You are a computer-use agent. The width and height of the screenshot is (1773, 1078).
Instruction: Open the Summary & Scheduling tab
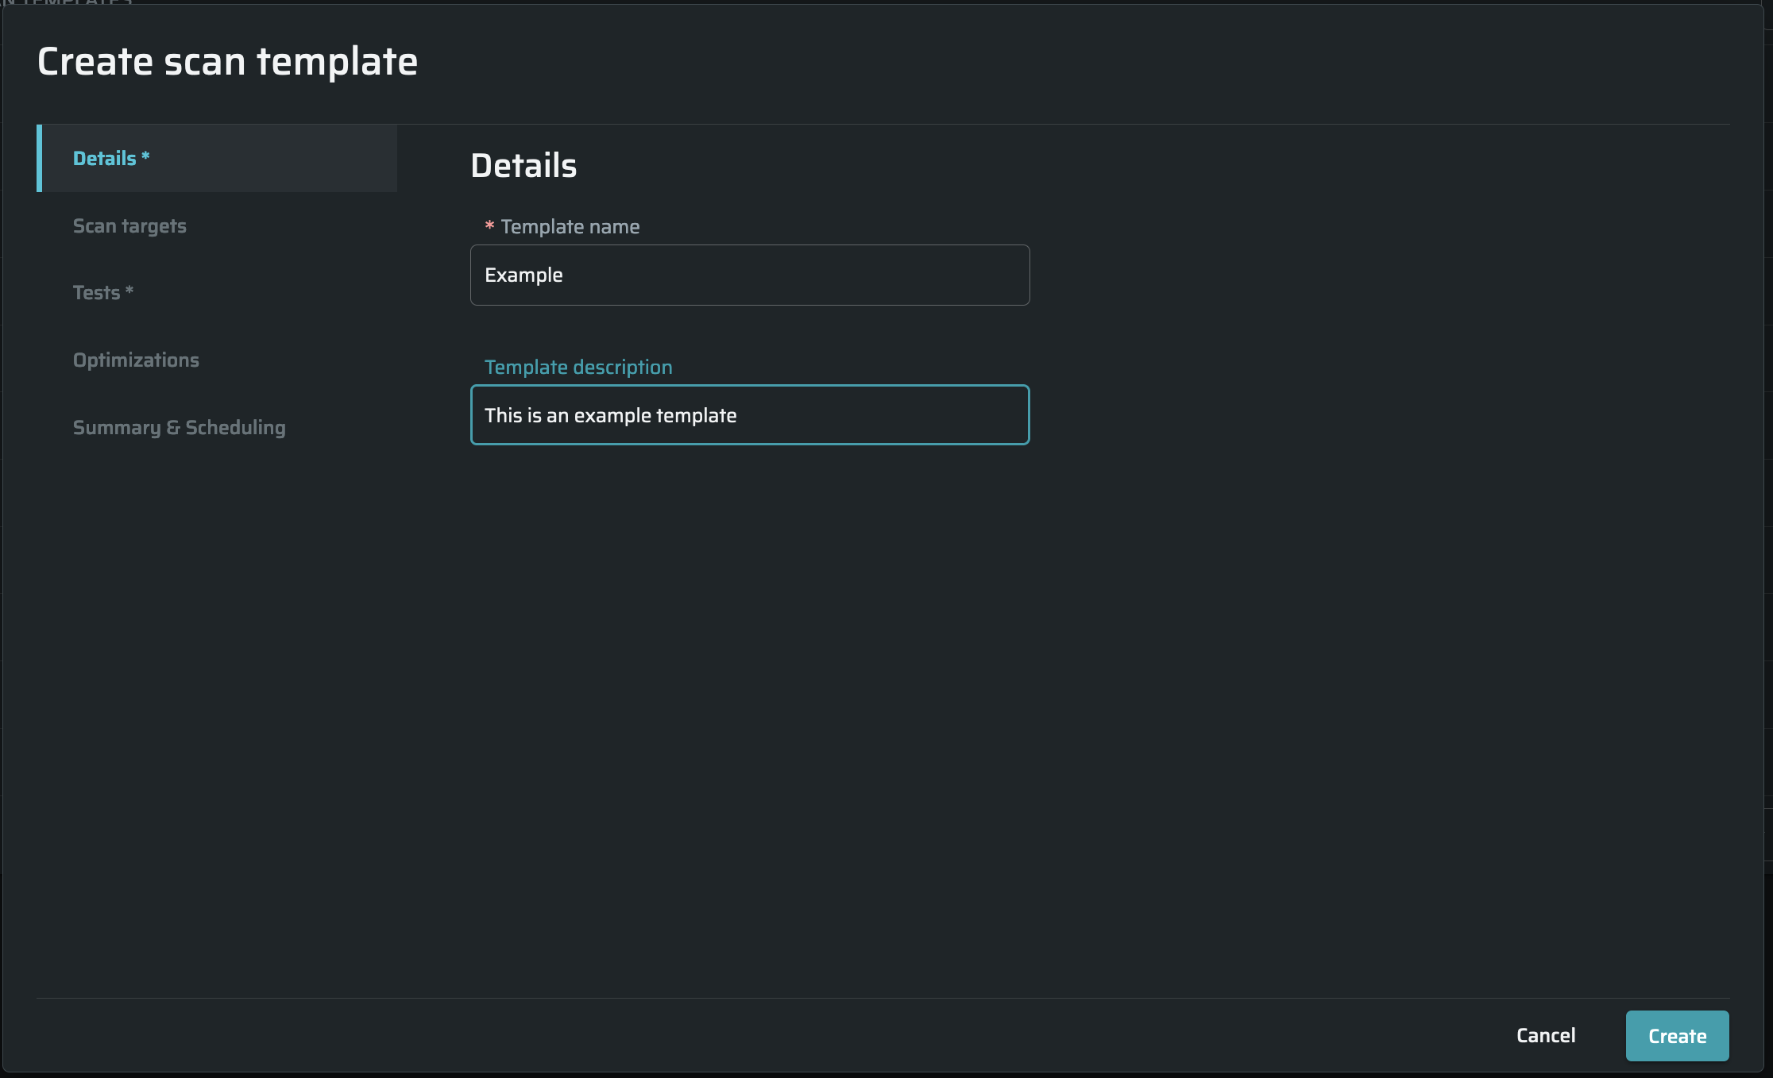point(179,428)
